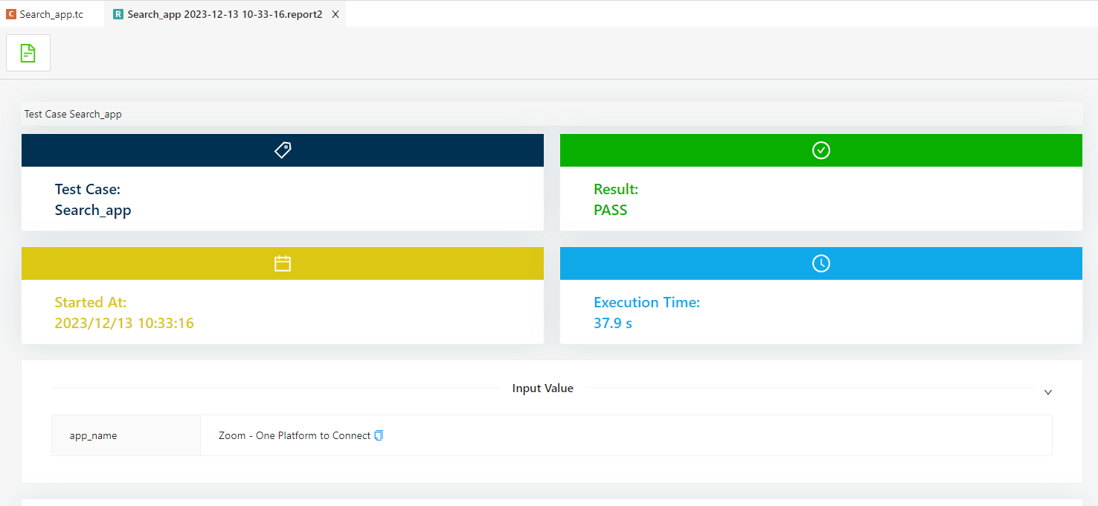Image resolution: width=1098 pixels, height=506 pixels.
Task: Click the Input Value section heading
Action: pos(543,388)
